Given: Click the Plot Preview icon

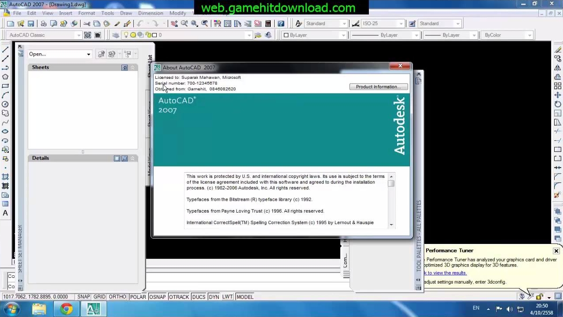Looking at the screenshot, I should point(54,23).
